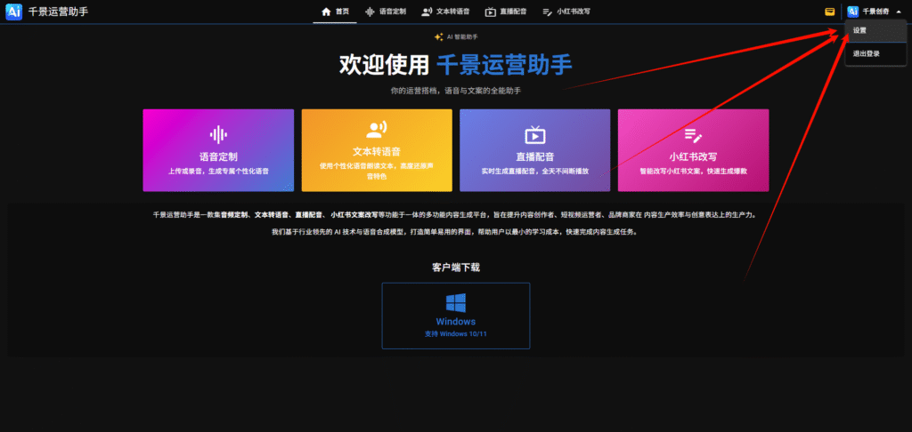Image resolution: width=912 pixels, height=432 pixels.
Task: Select 退出登录 to log out
Action: [875, 53]
